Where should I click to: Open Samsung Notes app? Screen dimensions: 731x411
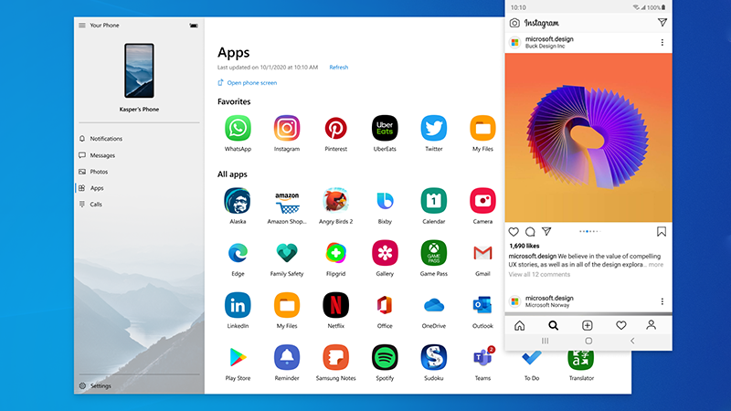click(x=335, y=357)
